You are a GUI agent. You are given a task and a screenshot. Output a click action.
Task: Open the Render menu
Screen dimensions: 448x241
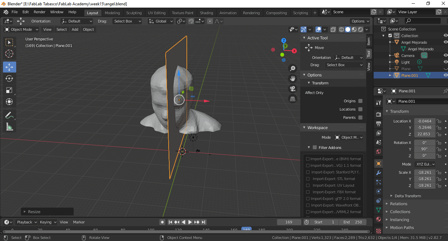[40, 12]
